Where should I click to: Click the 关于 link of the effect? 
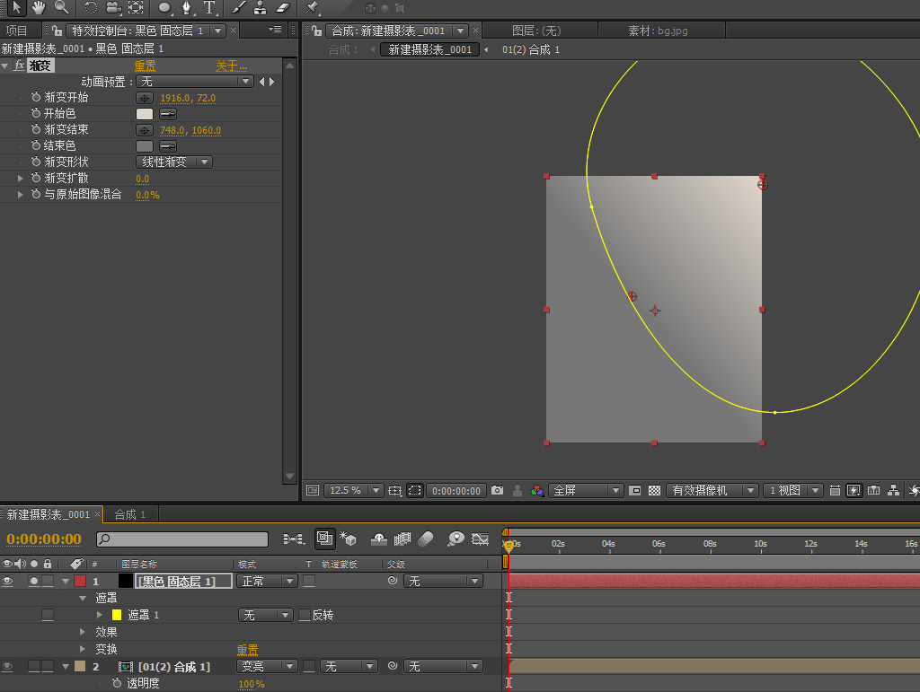231,66
